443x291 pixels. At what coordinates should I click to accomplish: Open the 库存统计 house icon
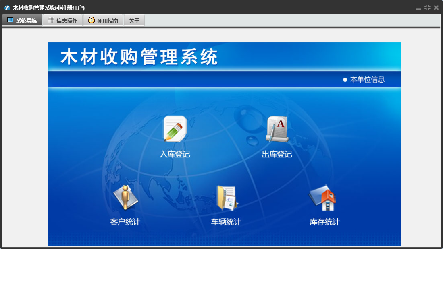coord(322,198)
